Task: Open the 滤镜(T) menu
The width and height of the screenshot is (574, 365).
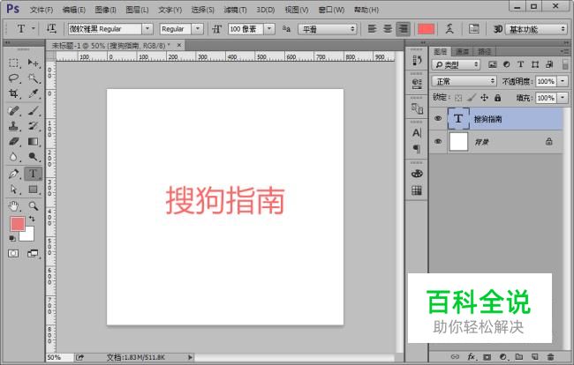Action: (235, 10)
